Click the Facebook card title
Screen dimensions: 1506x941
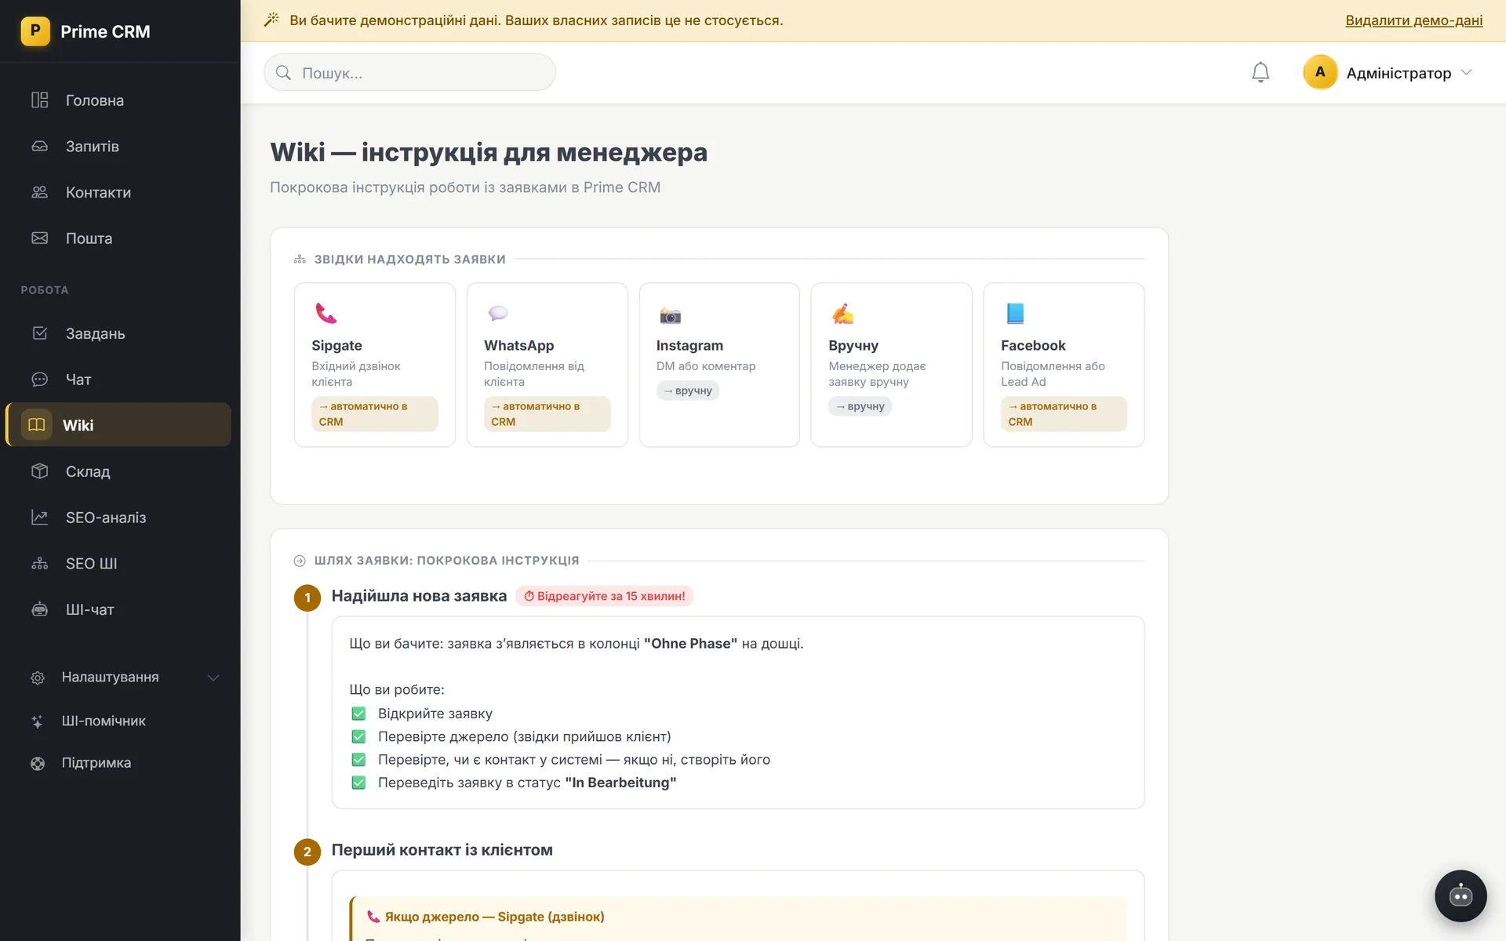click(x=1033, y=346)
